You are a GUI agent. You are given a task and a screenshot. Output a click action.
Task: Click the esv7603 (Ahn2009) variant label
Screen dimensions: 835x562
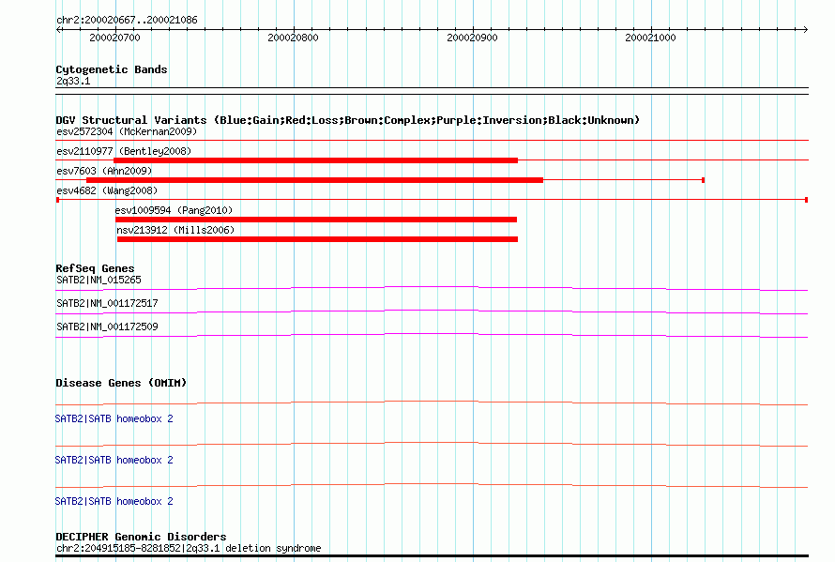click(104, 171)
